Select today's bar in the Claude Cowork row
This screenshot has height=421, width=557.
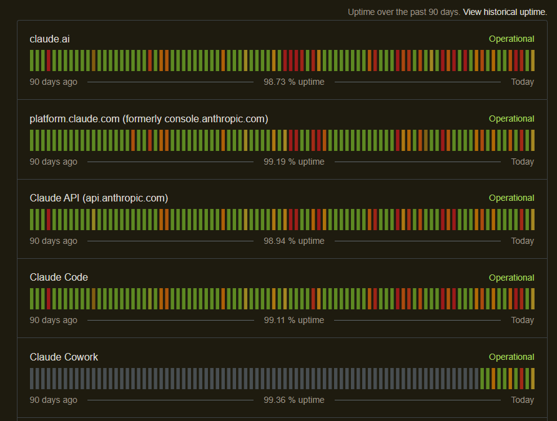533,379
